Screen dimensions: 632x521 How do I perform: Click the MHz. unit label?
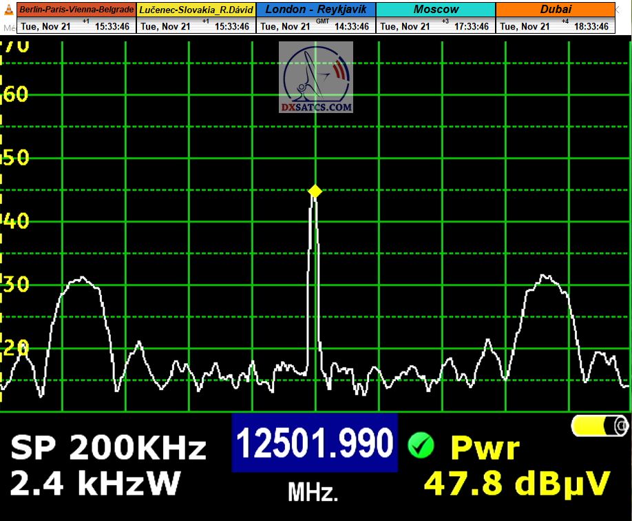pos(313,492)
